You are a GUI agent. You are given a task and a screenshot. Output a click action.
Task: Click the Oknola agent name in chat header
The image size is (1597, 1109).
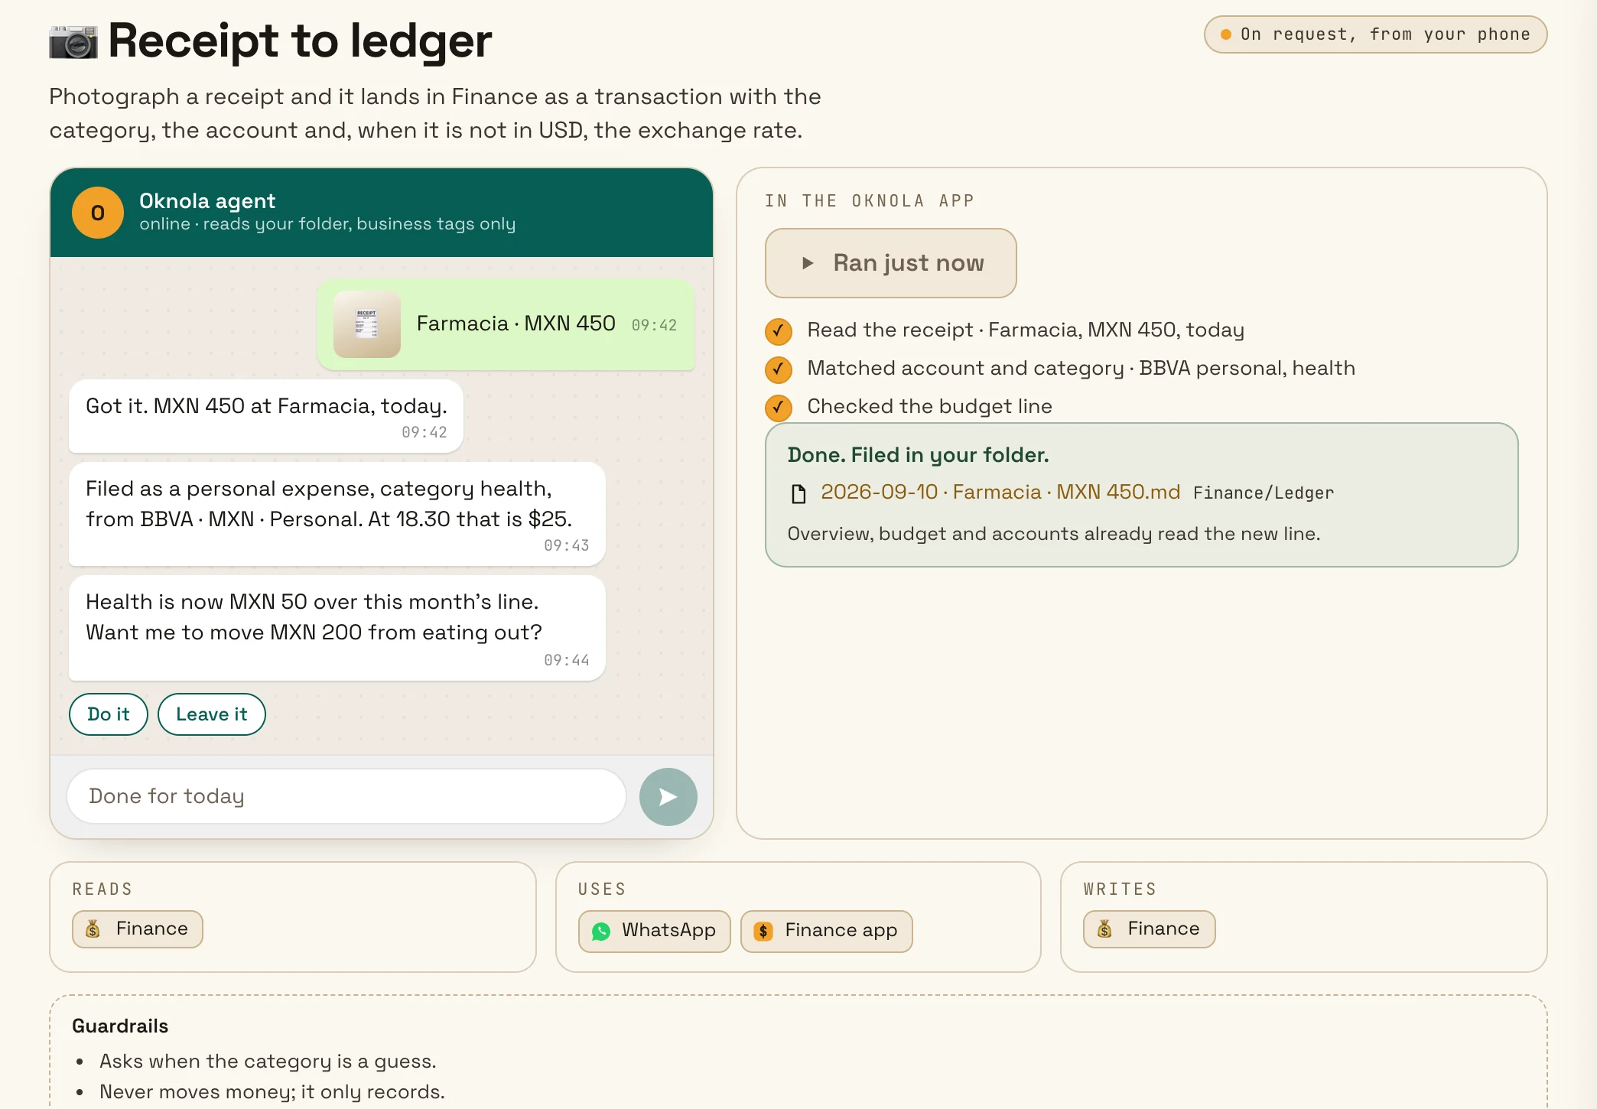[207, 201]
